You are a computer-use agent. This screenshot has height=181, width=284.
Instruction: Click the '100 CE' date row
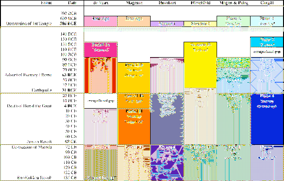click(70, 157)
